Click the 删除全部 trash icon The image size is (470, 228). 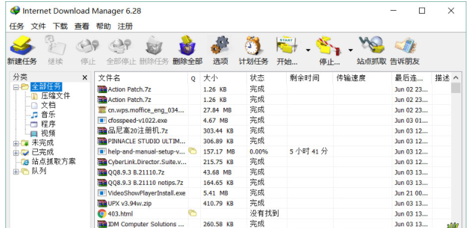187,46
